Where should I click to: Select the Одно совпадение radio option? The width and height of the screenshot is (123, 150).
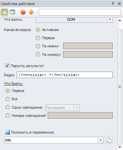[7, 107]
